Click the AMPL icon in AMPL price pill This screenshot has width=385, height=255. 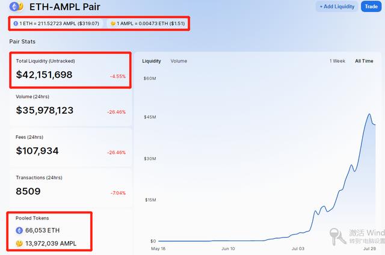pos(113,23)
